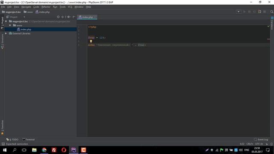274x154 pixels.
Task: Click scroll from source target icon
Action: pos(58,17)
